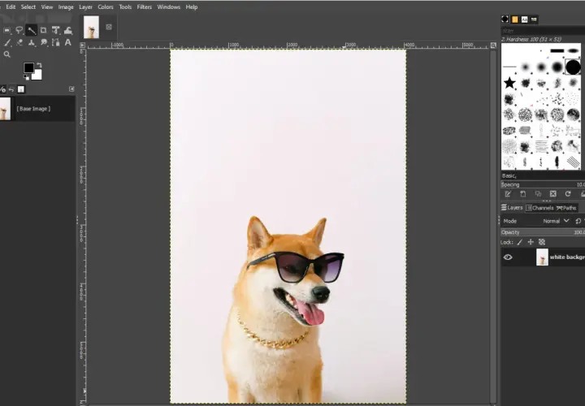Select the Crop tool
This screenshot has width=585, height=406.
43,31
